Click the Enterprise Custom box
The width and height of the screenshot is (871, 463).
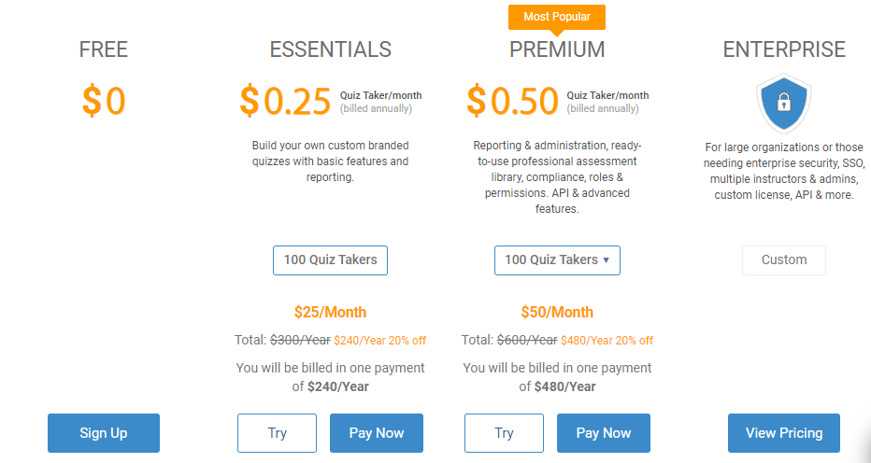(784, 260)
